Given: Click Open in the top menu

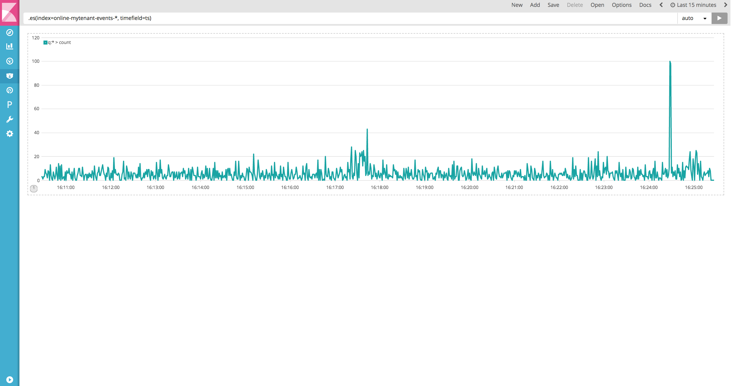Looking at the screenshot, I should tap(597, 5).
